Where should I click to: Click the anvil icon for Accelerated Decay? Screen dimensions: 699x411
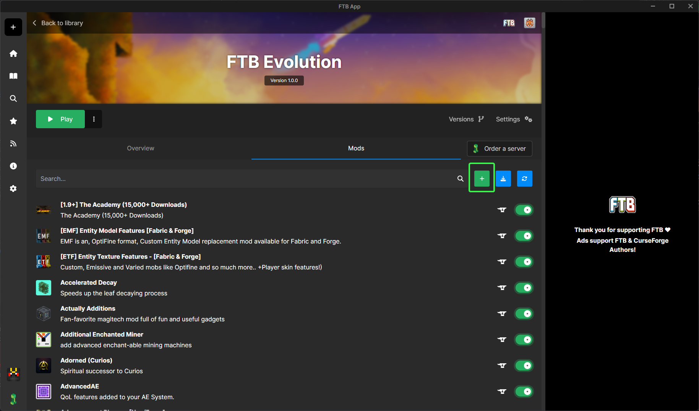tap(502, 288)
